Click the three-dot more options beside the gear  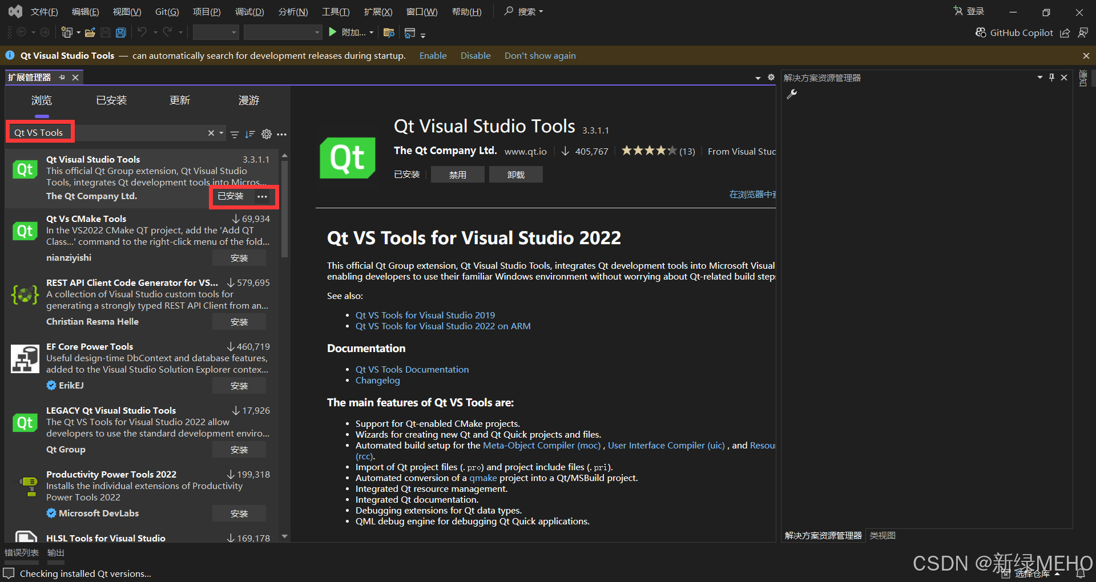282,134
